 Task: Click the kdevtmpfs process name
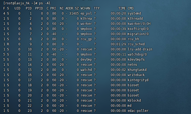tap(136, 59)
